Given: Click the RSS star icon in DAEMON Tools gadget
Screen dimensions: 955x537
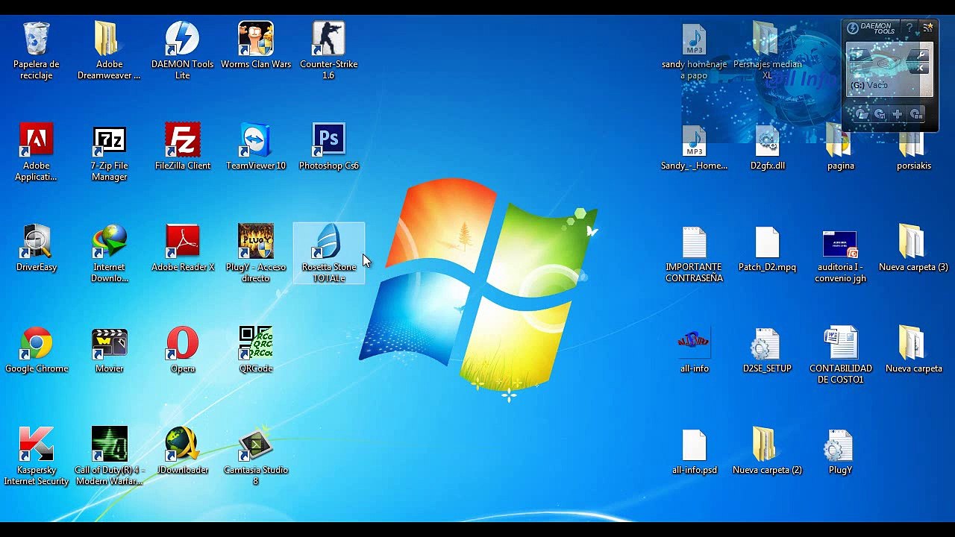Looking at the screenshot, I should (928, 28).
